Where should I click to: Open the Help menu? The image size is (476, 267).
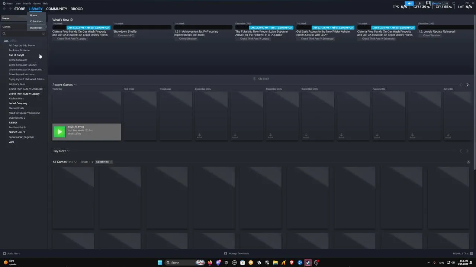point(45,3)
